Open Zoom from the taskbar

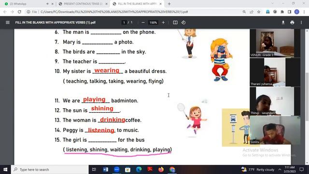117,170
